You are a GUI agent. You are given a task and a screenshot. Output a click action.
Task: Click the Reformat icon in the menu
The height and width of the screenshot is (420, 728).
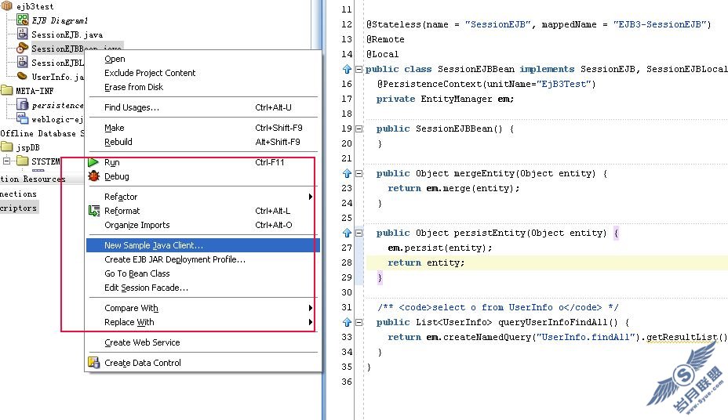94,211
